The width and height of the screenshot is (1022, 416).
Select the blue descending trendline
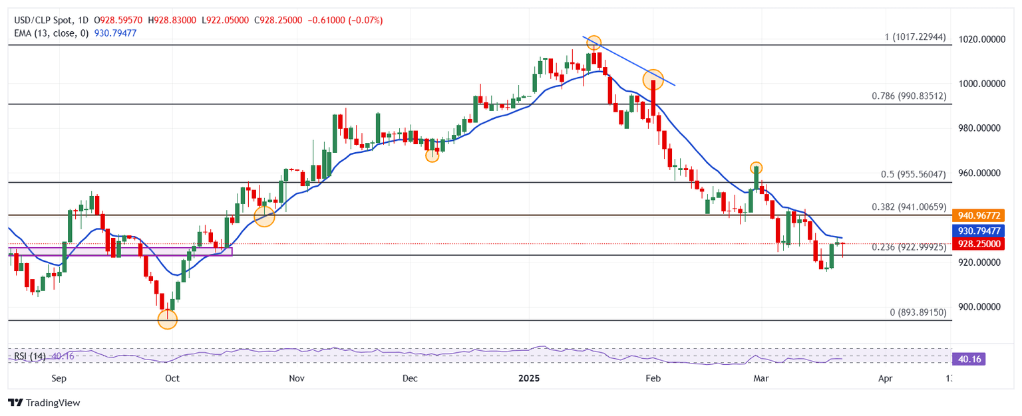click(629, 61)
